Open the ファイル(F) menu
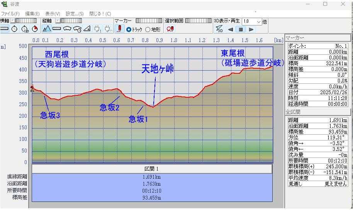Viewport: 353px width, 210px height. click(10, 14)
